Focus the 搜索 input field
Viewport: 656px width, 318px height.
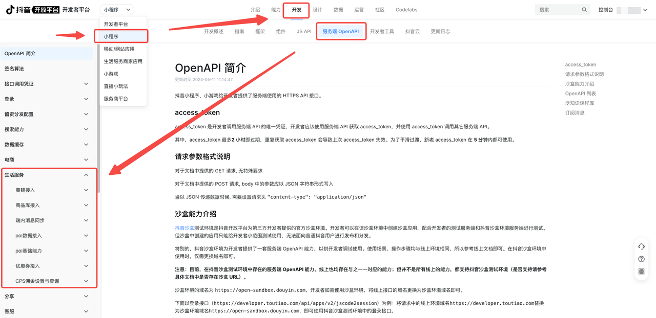558,10
